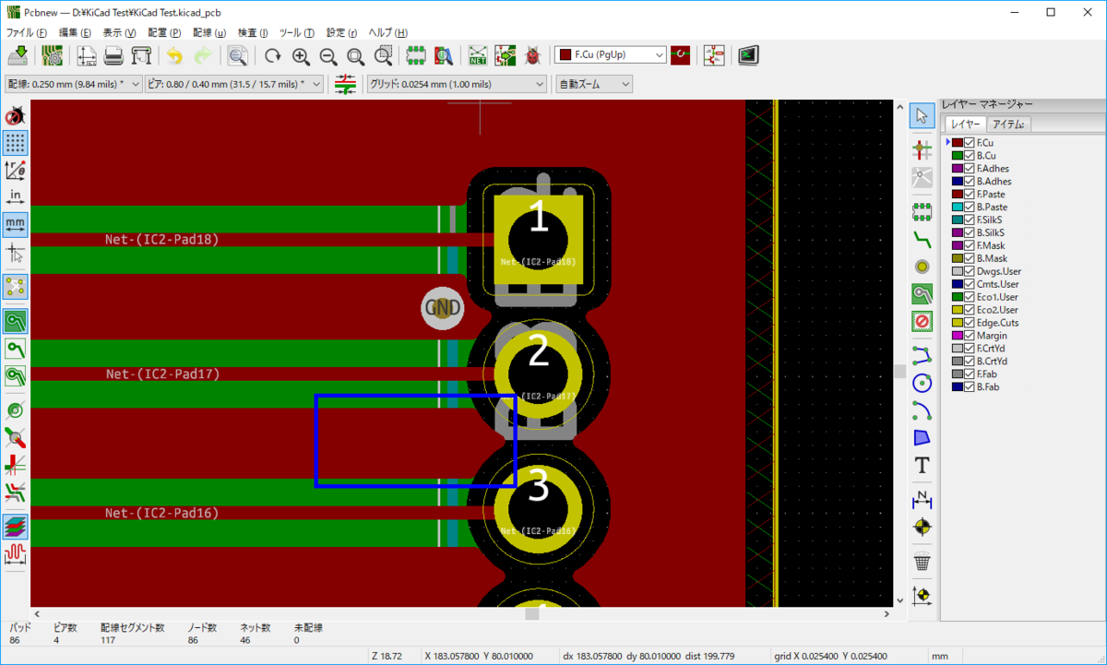Click the Eco2.User color swatch
The width and height of the screenshot is (1107, 665).
(x=957, y=310)
